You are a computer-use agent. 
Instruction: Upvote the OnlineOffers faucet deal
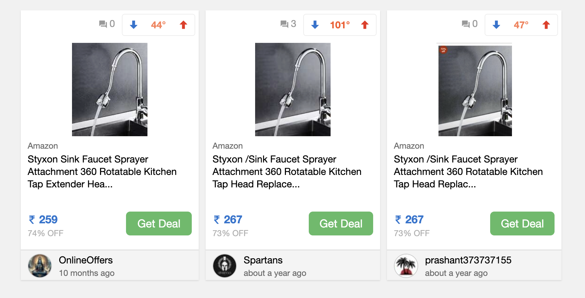point(183,25)
